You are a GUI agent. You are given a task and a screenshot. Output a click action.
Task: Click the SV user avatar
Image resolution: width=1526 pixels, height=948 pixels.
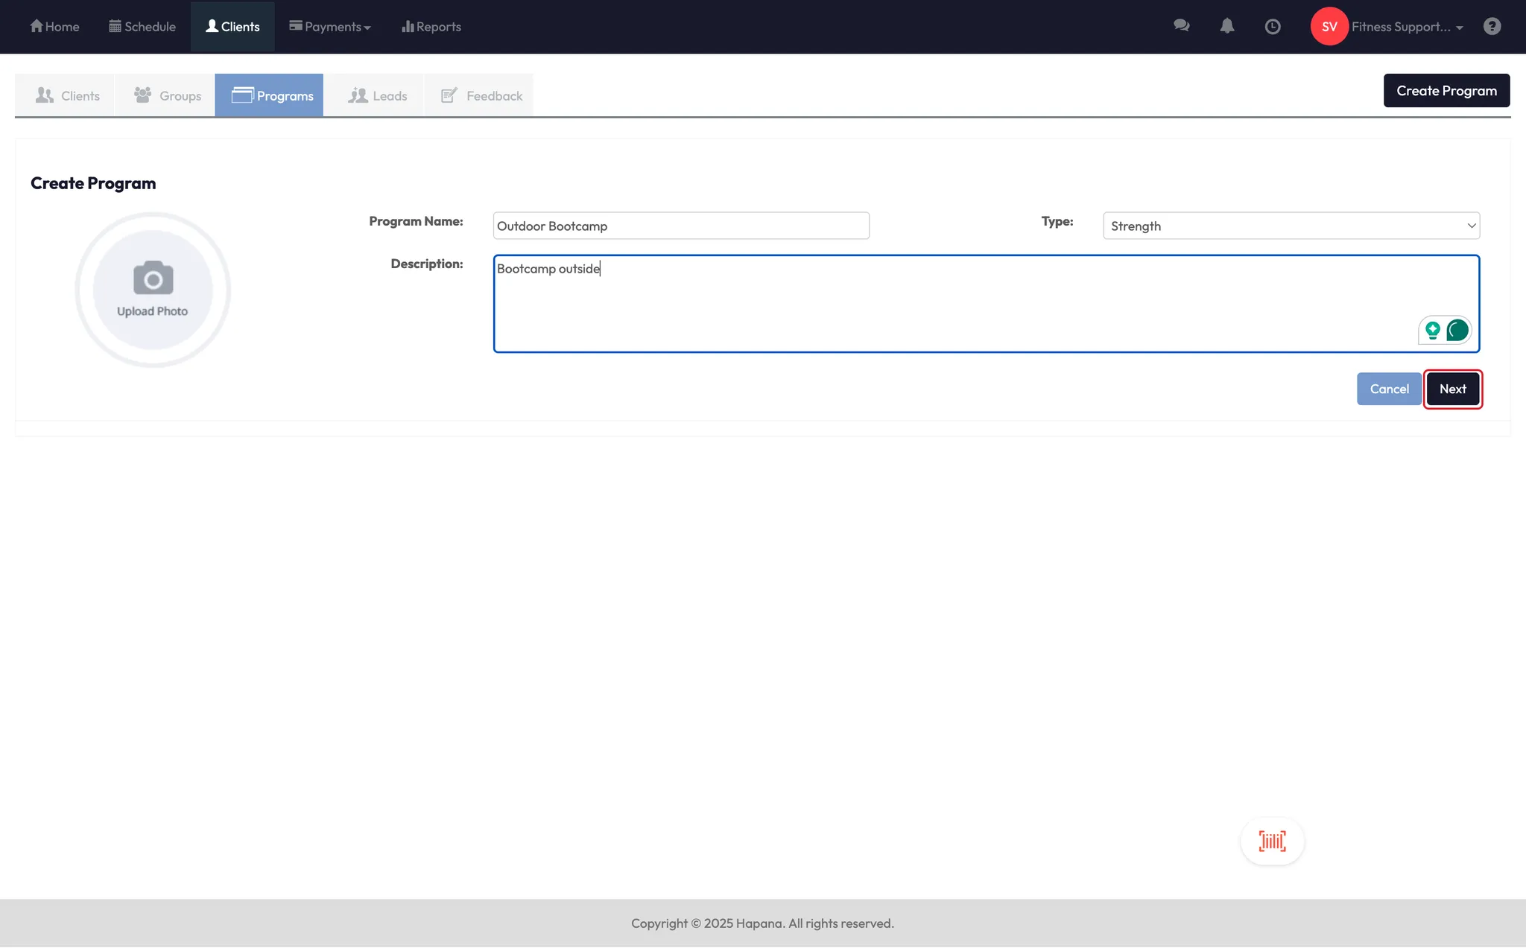coord(1329,27)
